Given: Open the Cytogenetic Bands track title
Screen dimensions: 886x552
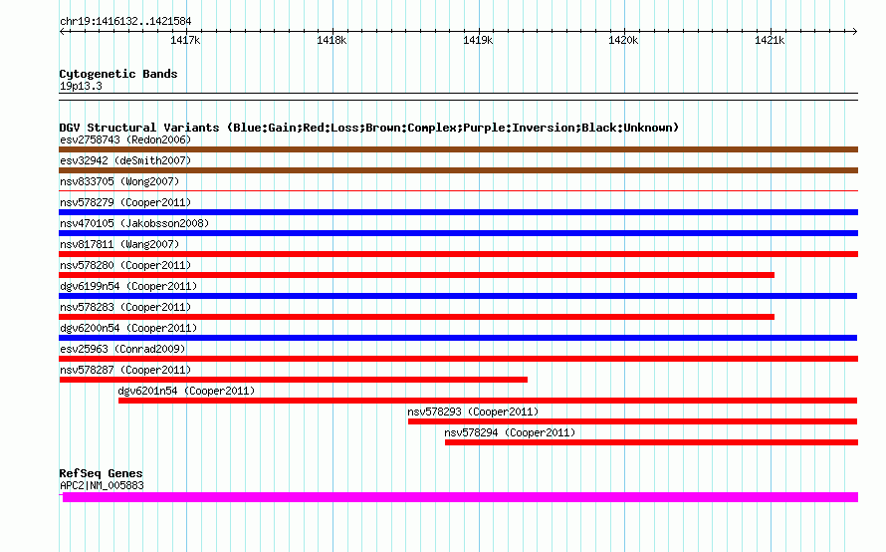Looking at the screenshot, I should [118, 74].
